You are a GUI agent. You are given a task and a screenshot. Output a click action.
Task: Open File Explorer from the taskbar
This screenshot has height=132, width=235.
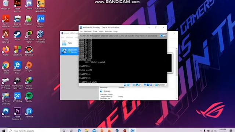click(x=87, y=131)
